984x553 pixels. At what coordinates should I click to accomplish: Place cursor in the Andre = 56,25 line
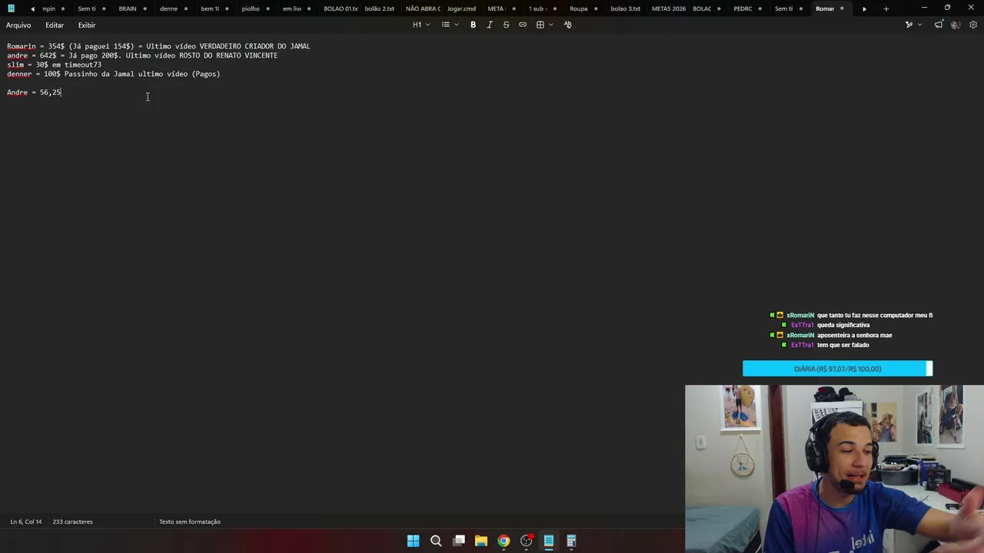coord(34,92)
